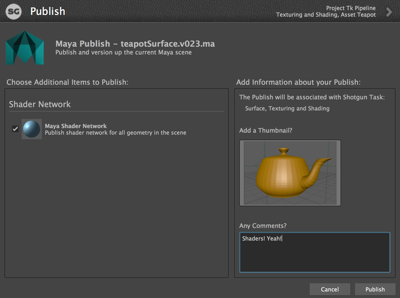Click the 'Publish' header title text
This screenshot has height=298, width=400.
tap(48, 11)
